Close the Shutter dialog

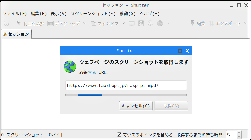(x=187, y=51)
